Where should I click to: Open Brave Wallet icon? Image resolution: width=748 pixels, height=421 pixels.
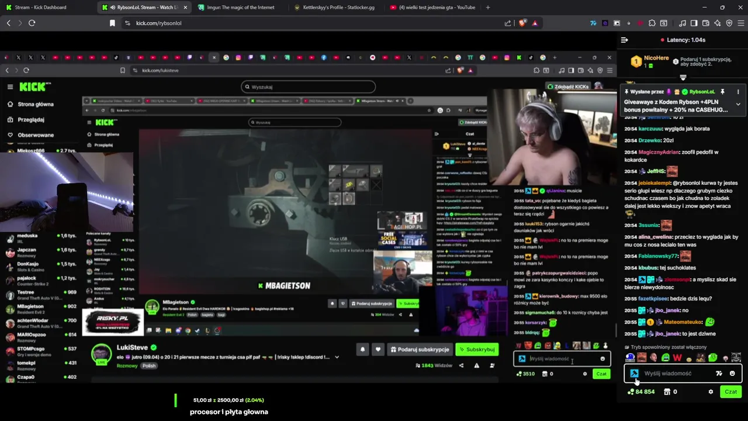pos(706,23)
